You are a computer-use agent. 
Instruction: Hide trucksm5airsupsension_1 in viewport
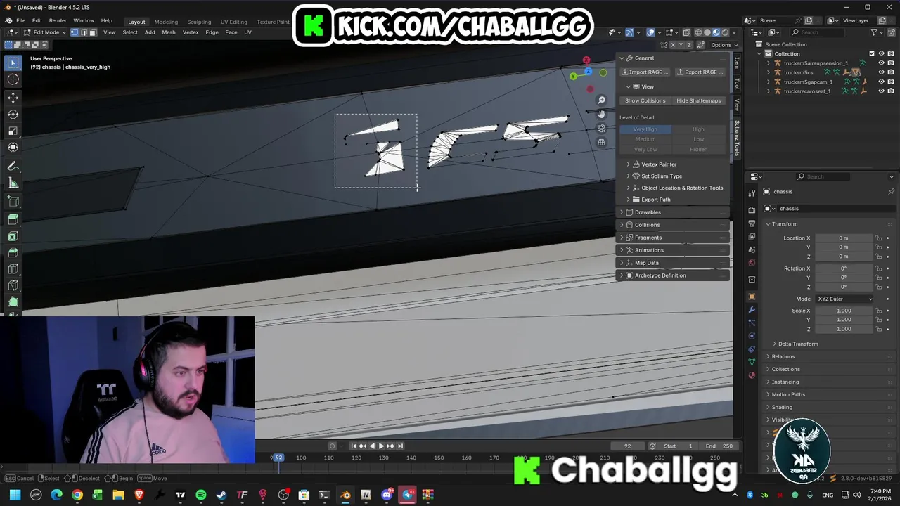click(x=881, y=63)
